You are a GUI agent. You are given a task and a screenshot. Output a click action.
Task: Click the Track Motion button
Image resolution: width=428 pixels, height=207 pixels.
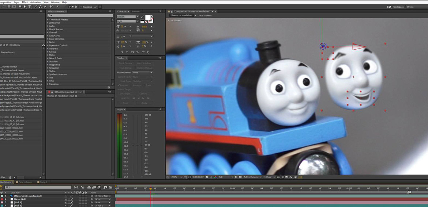[125, 68]
